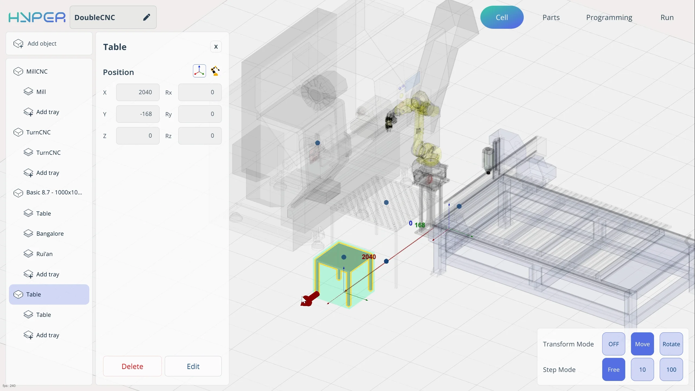Select the Basic 8.7 - 1000x10... tree item

point(54,193)
